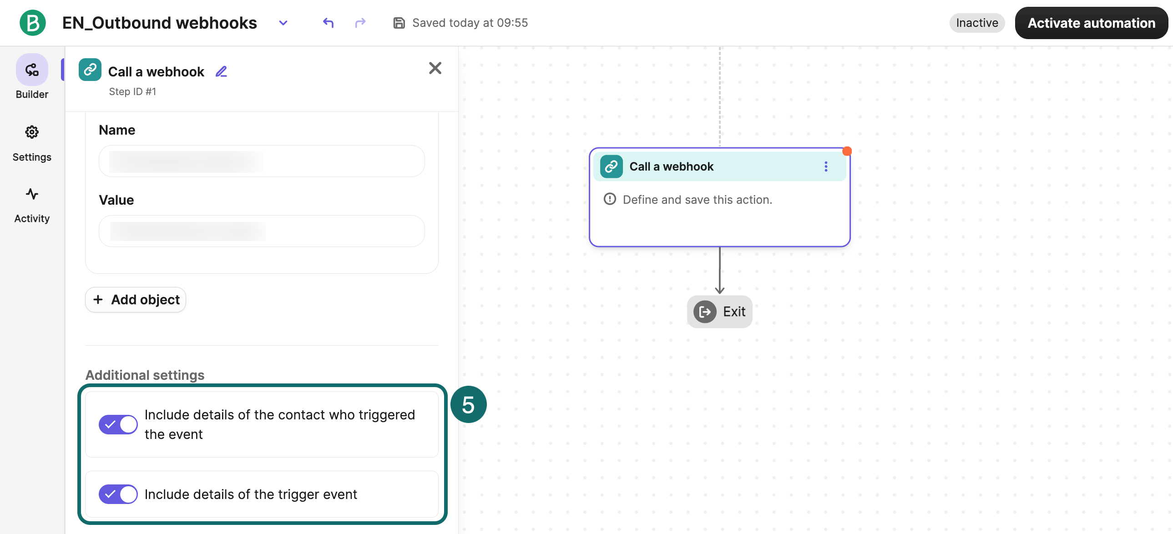Click the Value input field
Viewport: 1173px width, 534px height.
[262, 231]
